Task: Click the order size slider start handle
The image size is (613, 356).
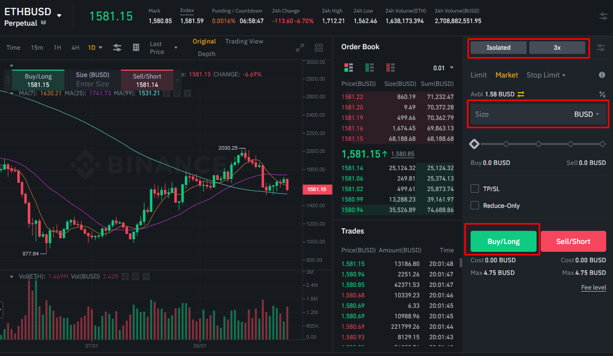Action: [474, 144]
